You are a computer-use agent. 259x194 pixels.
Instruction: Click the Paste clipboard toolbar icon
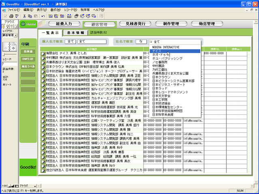(36, 16)
